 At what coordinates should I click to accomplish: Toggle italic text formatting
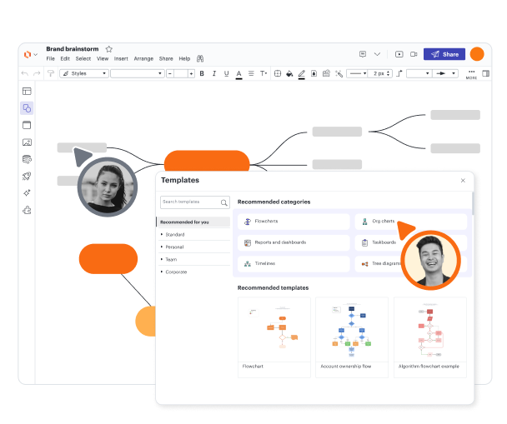(x=215, y=73)
